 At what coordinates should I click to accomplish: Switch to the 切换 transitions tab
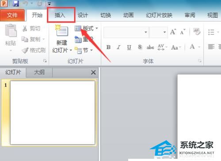click(106, 15)
